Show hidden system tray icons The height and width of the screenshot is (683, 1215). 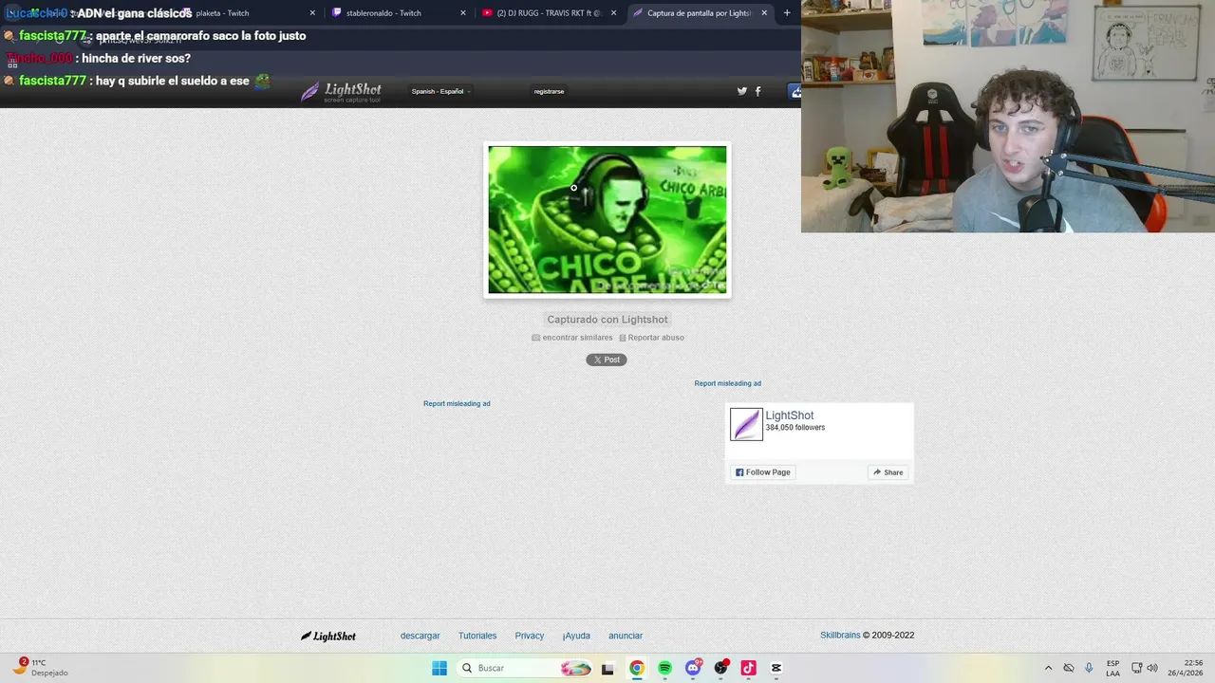[x=1048, y=668]
